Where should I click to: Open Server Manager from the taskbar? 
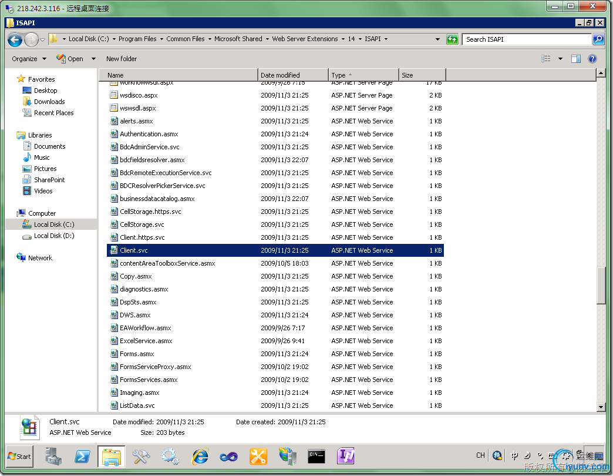click(x=53, y=457)
